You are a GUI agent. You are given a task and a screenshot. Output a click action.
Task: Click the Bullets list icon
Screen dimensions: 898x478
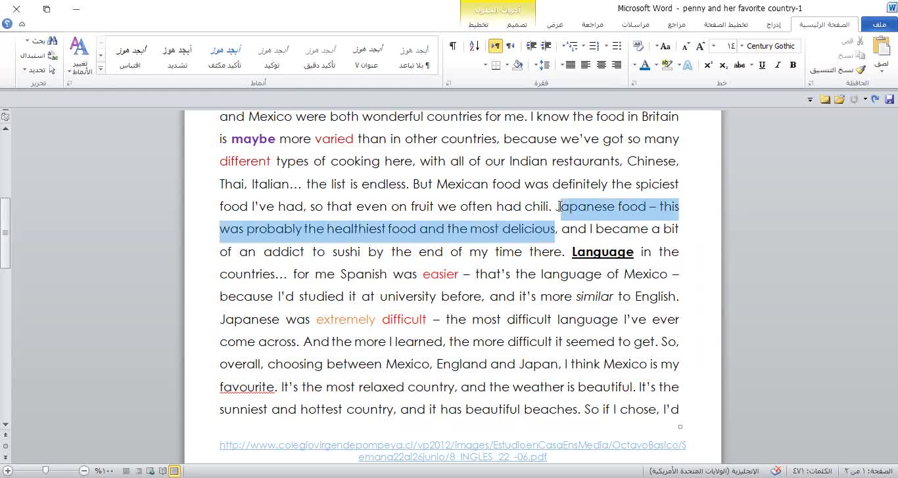click(x=617, y=46)
